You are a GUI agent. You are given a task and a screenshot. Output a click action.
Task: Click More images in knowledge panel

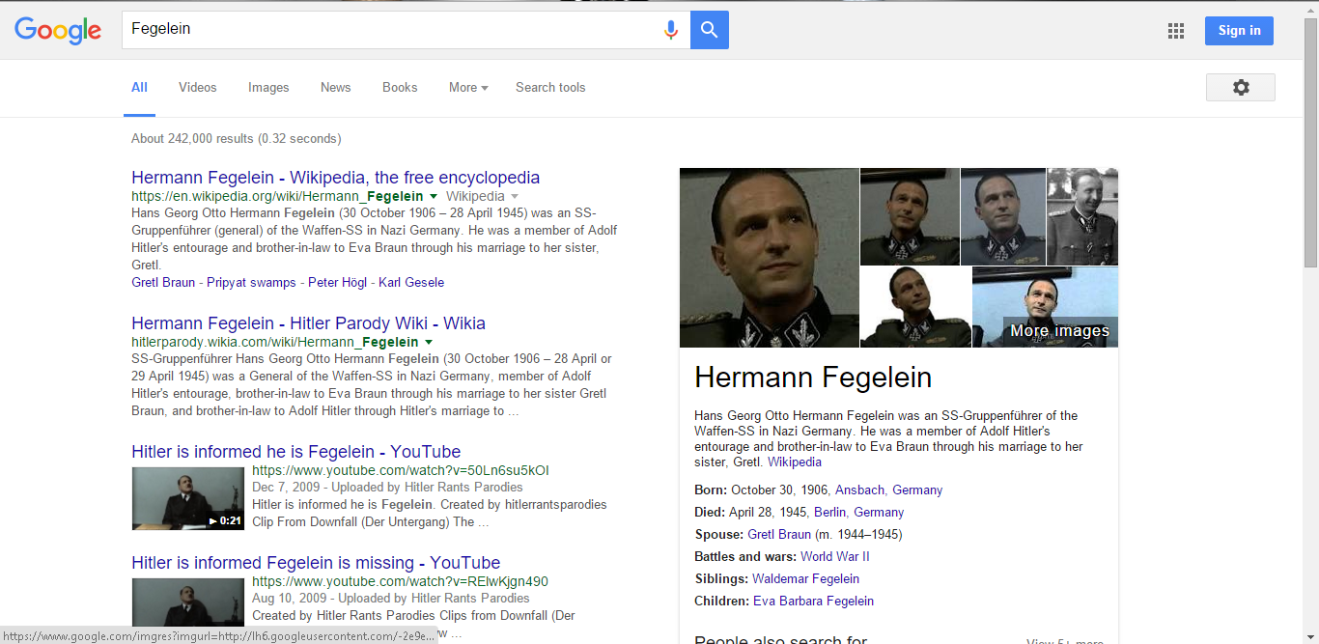(x=1059, y=331)
